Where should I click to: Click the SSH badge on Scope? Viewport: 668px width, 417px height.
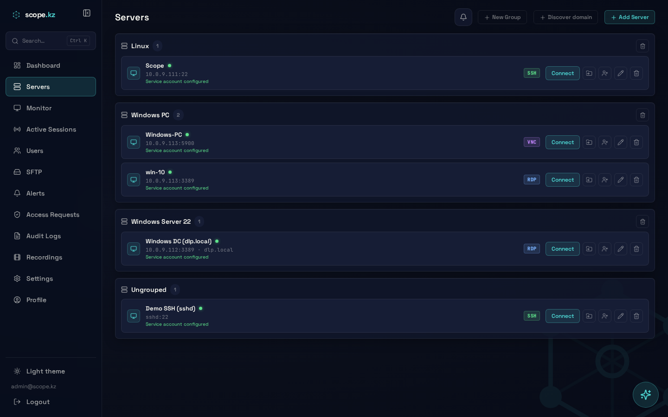point(532,73)
